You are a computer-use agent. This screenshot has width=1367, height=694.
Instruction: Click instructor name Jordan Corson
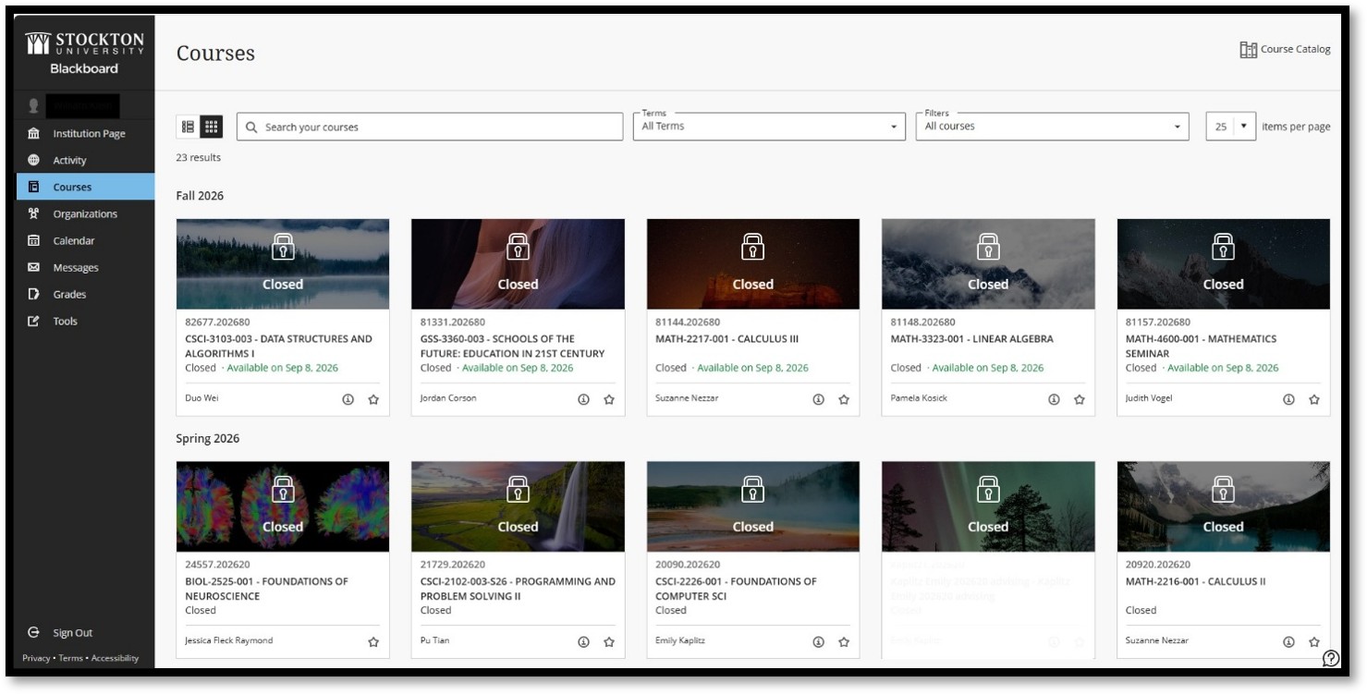448,398
